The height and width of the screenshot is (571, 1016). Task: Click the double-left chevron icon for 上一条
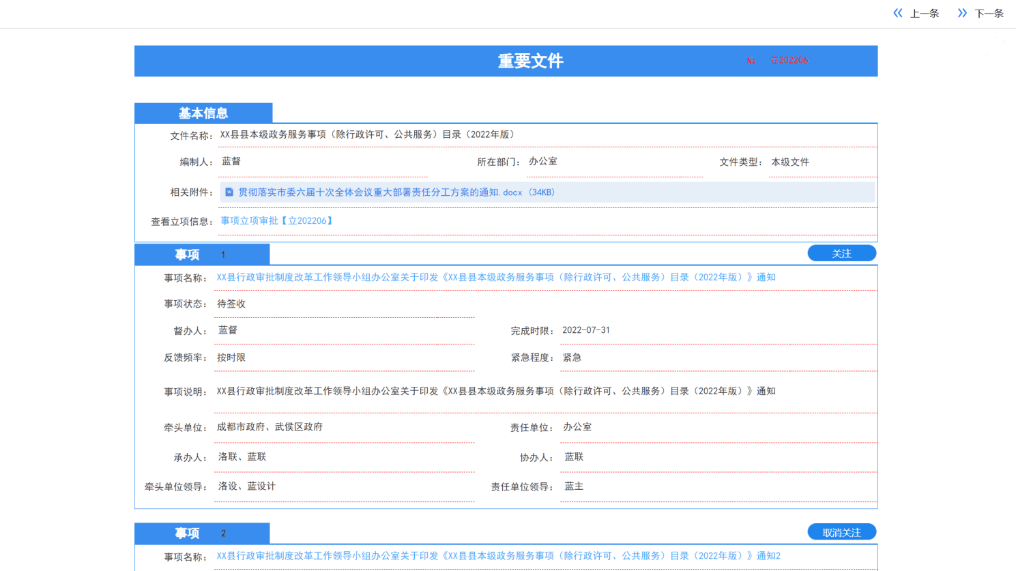tap(898, 13)
